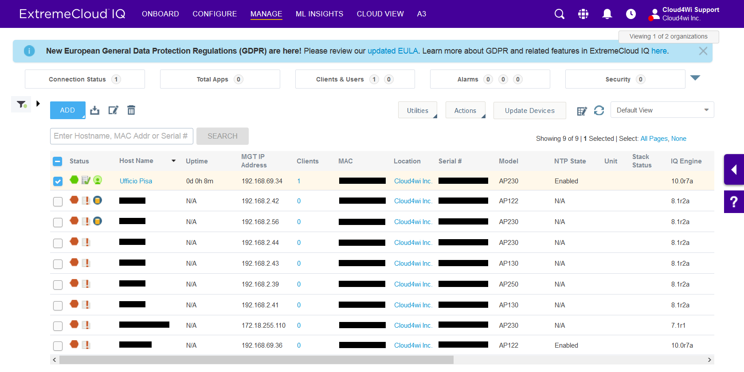744x372 pixels.
Task: Check the 192.168.69.36 row checkbox
Action: tap(58, 346)
